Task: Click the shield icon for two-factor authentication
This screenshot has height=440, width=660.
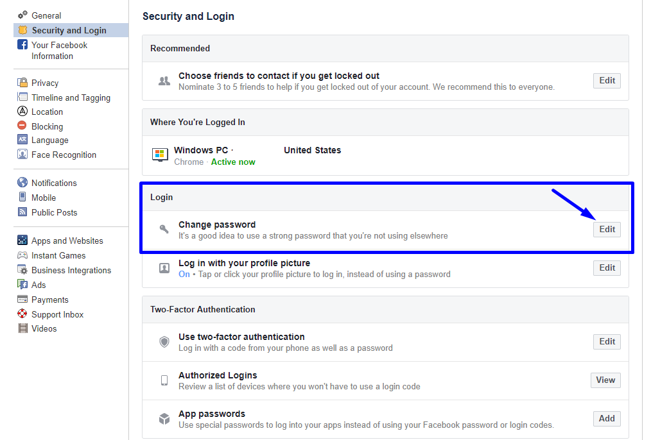Action: [164, 342]
